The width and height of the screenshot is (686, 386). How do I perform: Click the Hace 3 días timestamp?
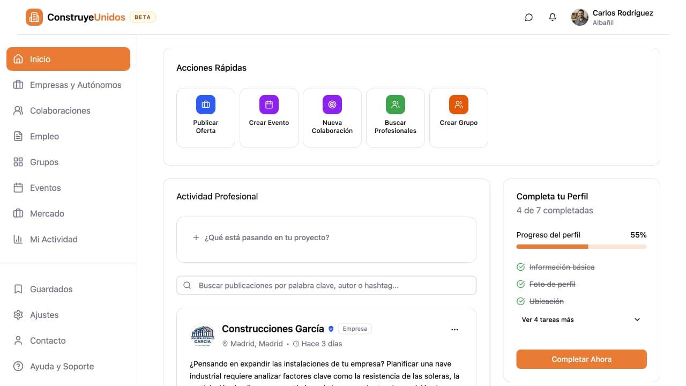click(322, 344)
